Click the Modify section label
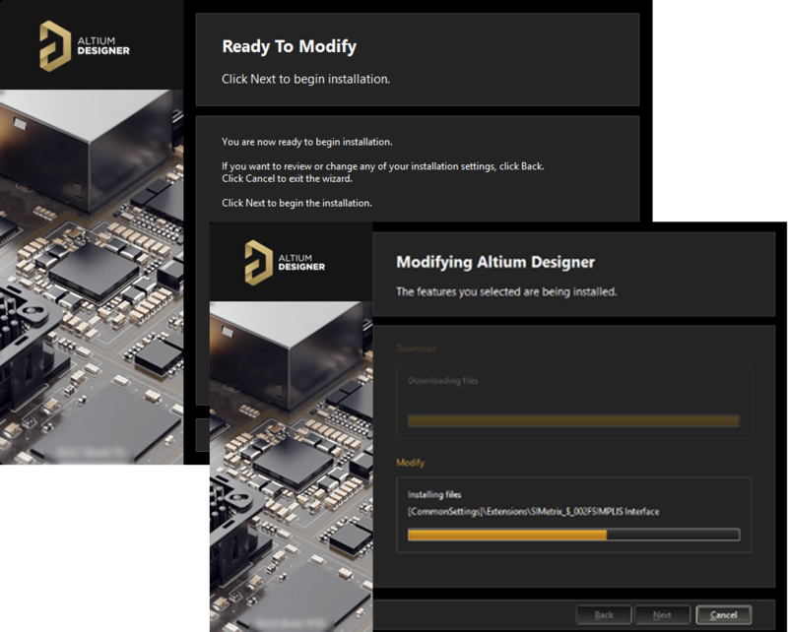Image resolution: width=788 pixels, height=632 pixels. pos(412,463)
